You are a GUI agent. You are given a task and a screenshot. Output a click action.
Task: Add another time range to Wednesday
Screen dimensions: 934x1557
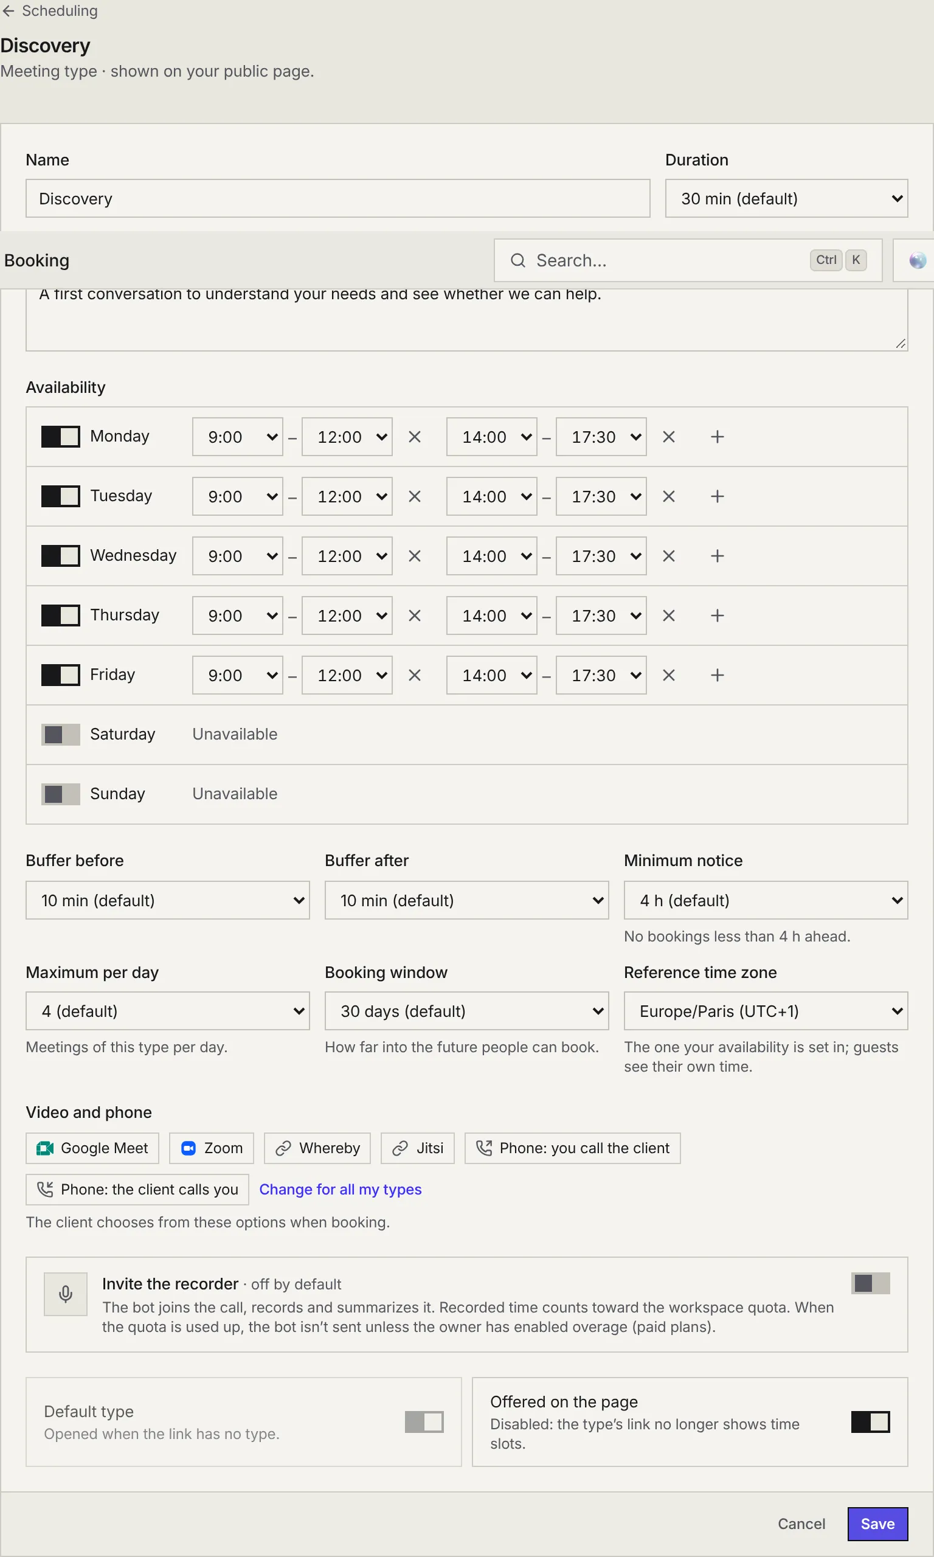pos(717,557)
